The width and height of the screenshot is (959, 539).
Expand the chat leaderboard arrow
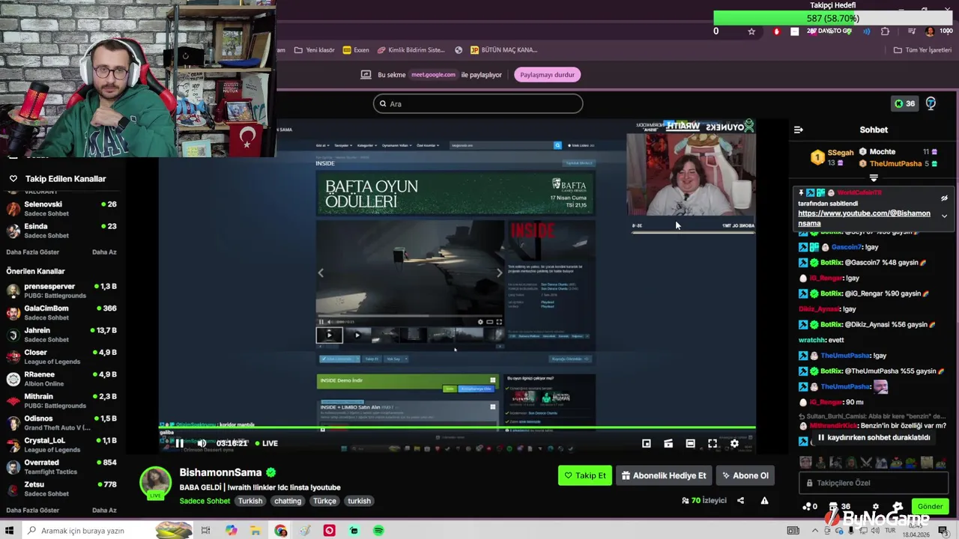point(874,178)
